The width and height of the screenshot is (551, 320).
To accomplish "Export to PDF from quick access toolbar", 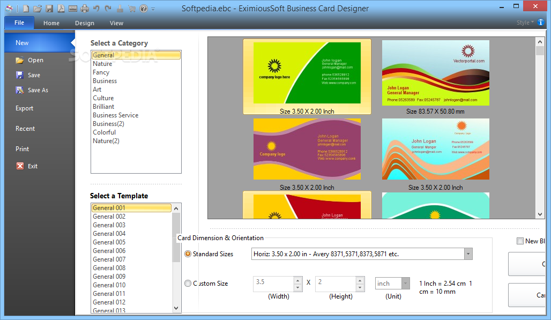I will point(61,9).
